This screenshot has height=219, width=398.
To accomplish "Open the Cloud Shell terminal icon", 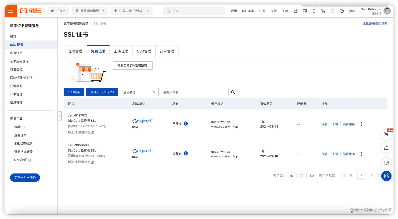I will click(305, 11).
